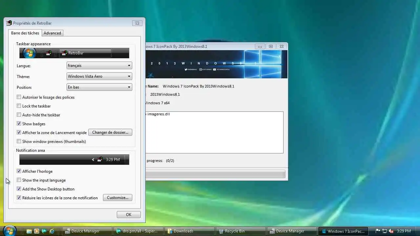Switch to Windows 7 IconPack taskbar button
This screenshot has width=420, height=236.
(x=343, y=231)
